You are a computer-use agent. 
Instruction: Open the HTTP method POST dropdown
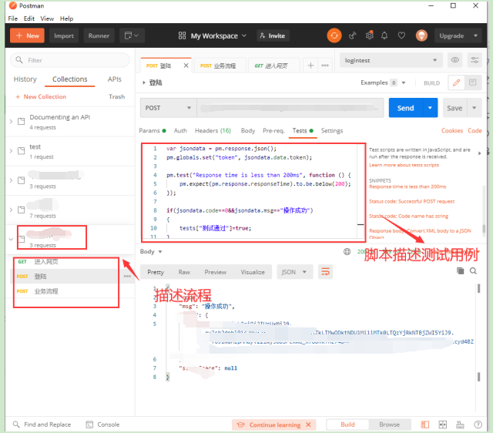(168, 108)
